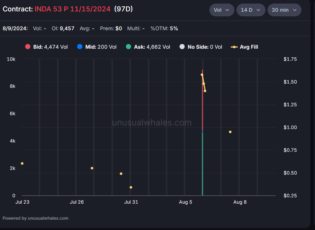The width and height of the screenshot is (315, 230).
Task: Select the Jul 23 avg fill point
Action: (22, 163)
